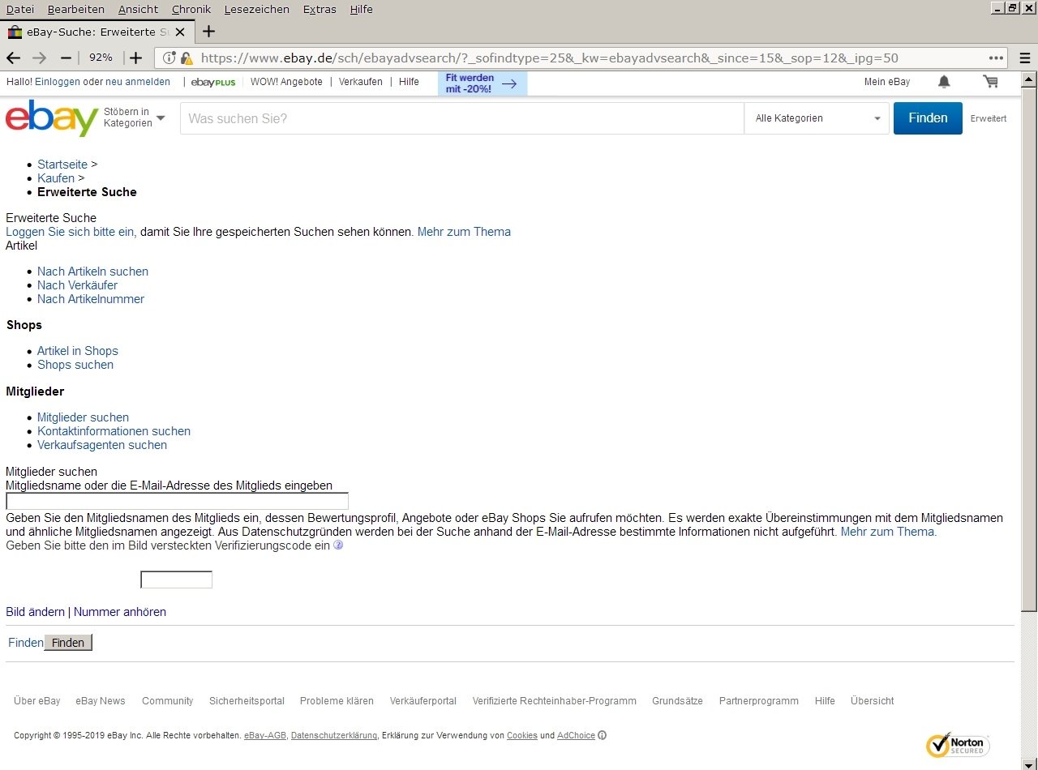Open page actions three-dots menu
Image resolution: width=1038 pixels, height=770 pixels.
click(996, 58)
